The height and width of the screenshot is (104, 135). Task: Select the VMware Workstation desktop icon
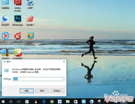click(30, 39)
